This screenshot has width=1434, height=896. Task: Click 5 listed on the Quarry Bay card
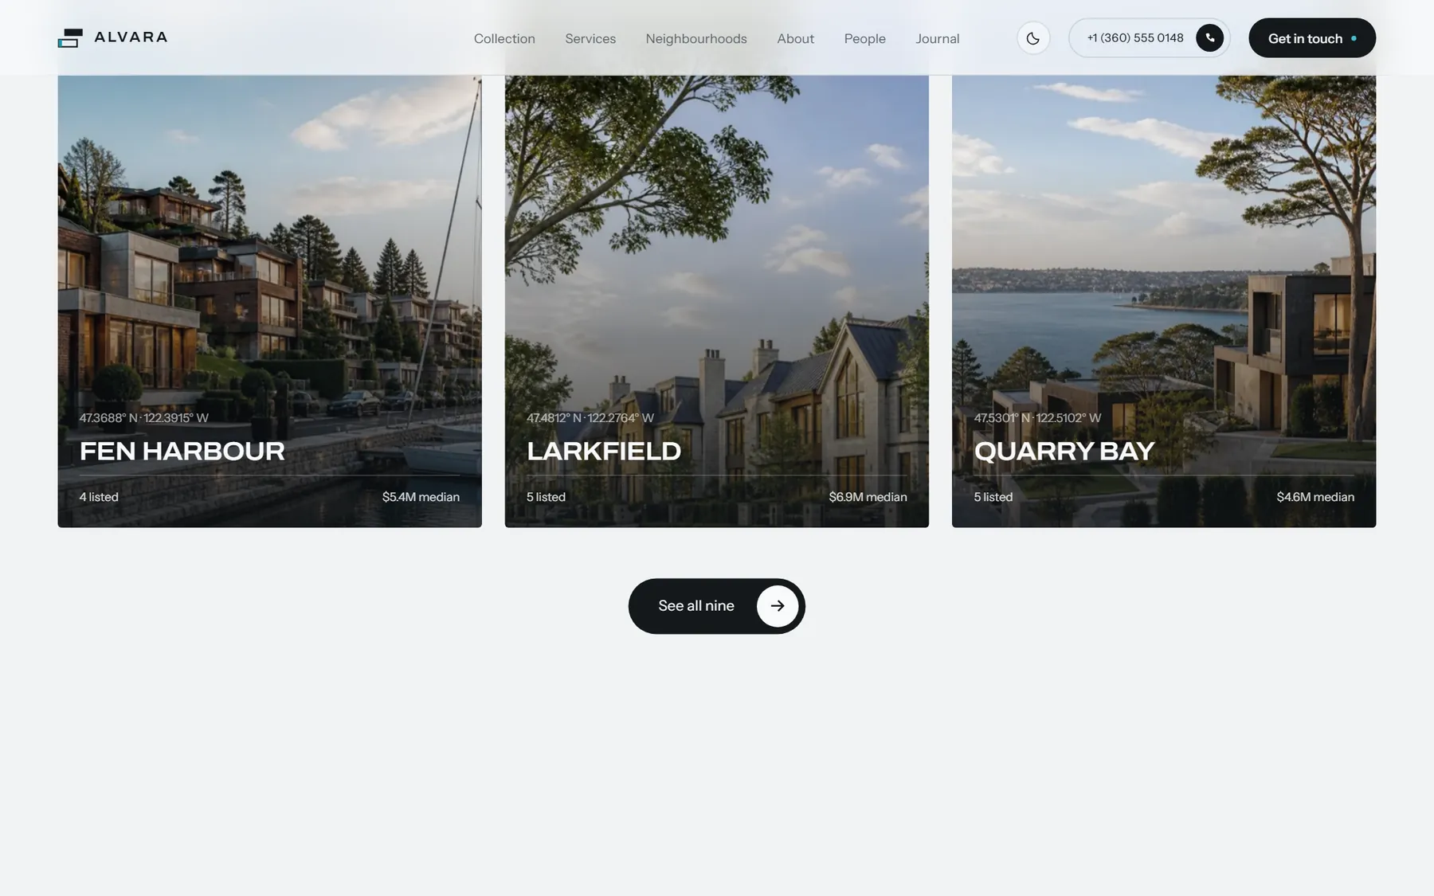point(993,497)
